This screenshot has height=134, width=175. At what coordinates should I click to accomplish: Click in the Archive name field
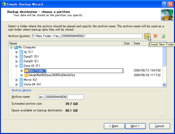tap(61, 97)
